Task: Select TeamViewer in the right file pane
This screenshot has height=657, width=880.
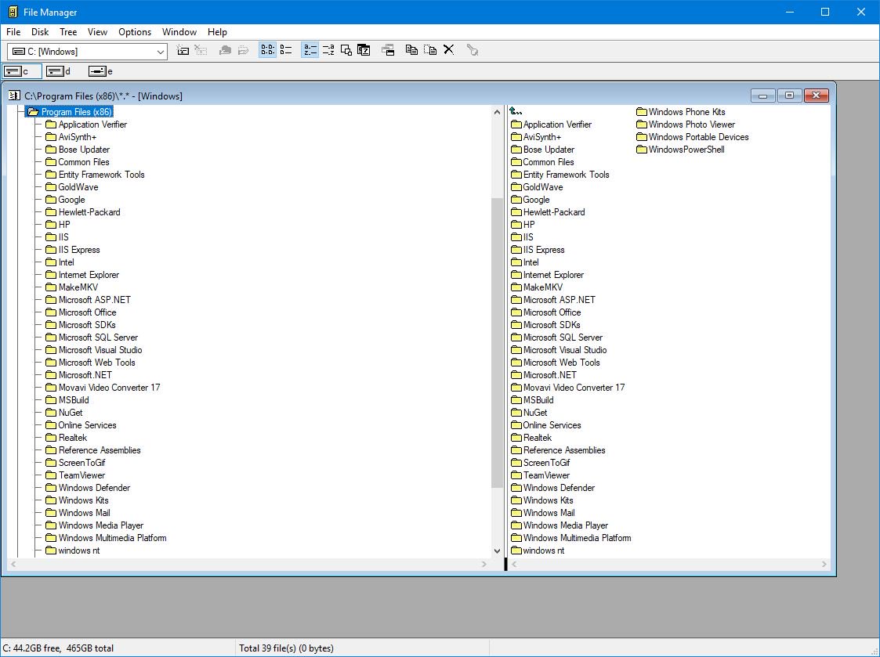Action: pos(541,475)
